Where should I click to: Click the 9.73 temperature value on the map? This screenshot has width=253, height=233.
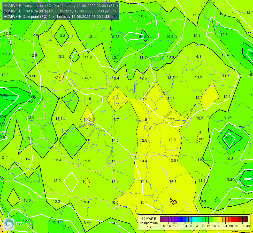(x=116, y=37)
